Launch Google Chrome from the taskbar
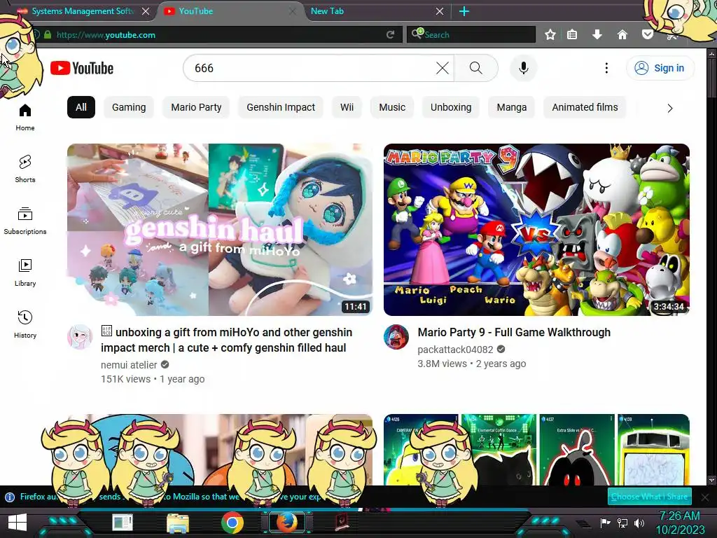The image size is (717, 538). [x=232, y=523]
